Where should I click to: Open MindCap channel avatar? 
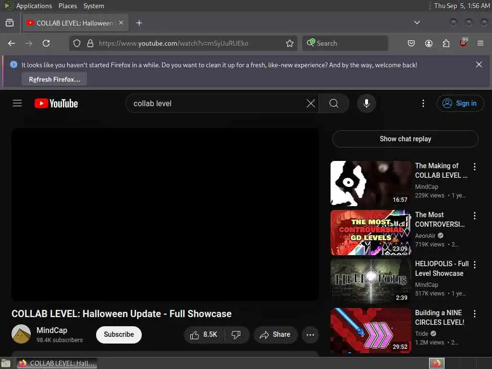(x=21, y=334)
